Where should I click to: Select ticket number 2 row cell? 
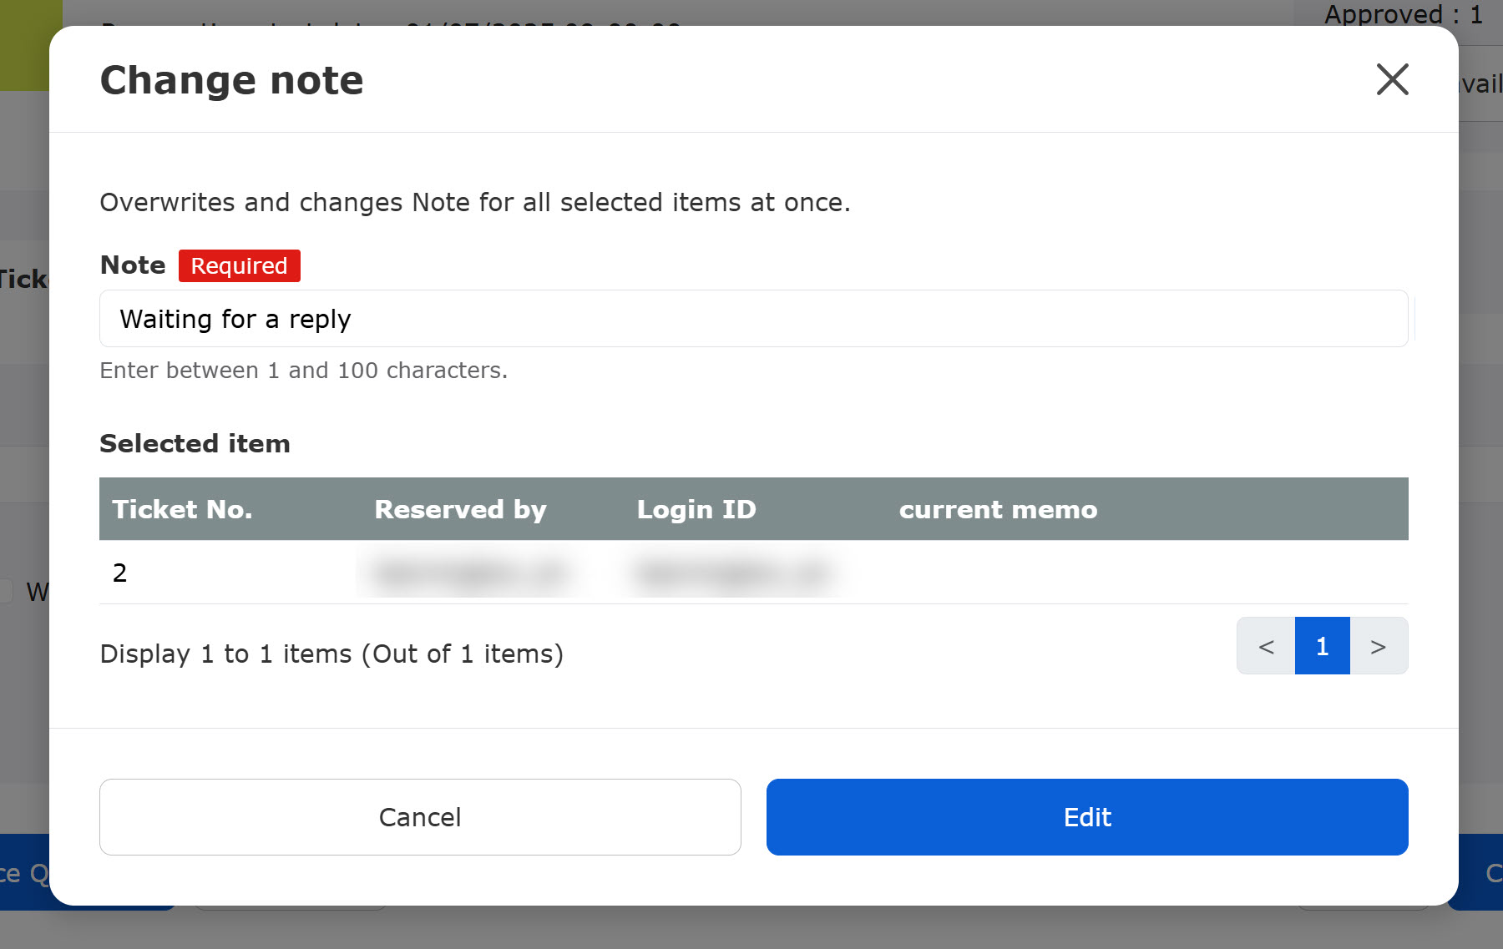pos(119,573)
